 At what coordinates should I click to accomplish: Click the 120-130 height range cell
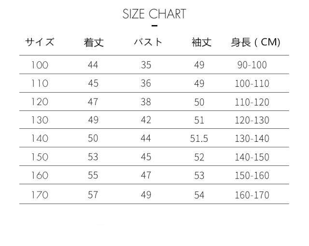point(252,121)
